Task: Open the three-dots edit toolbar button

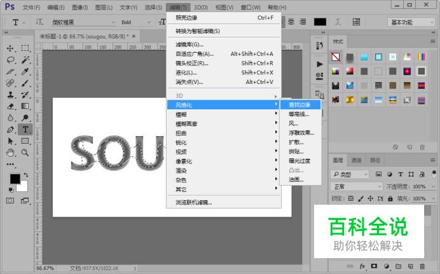Action: 10,165
